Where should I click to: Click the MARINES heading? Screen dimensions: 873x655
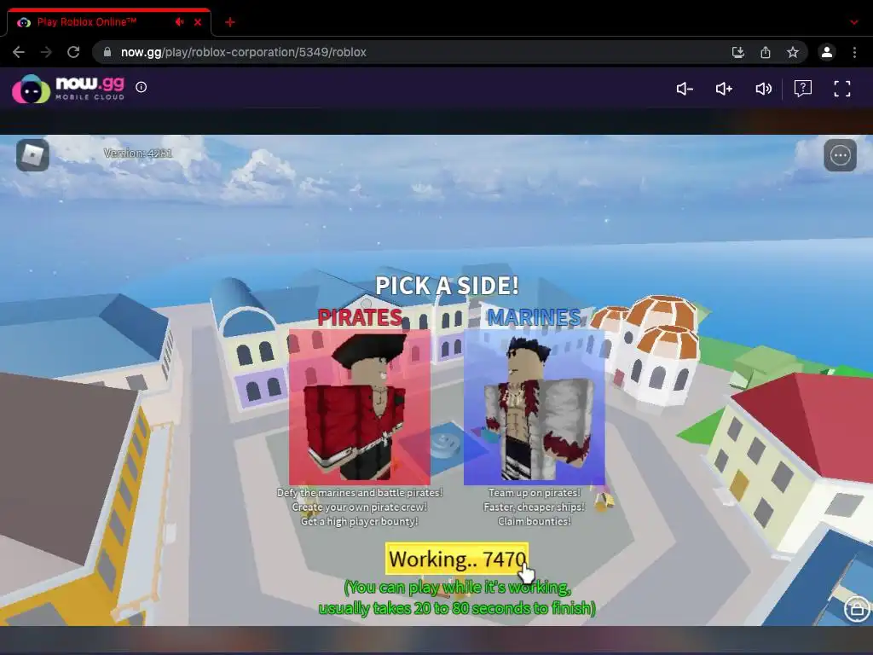point(534,317)
